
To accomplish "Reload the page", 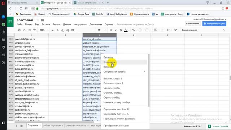I will pyautogui.click(x=21, y=8).
